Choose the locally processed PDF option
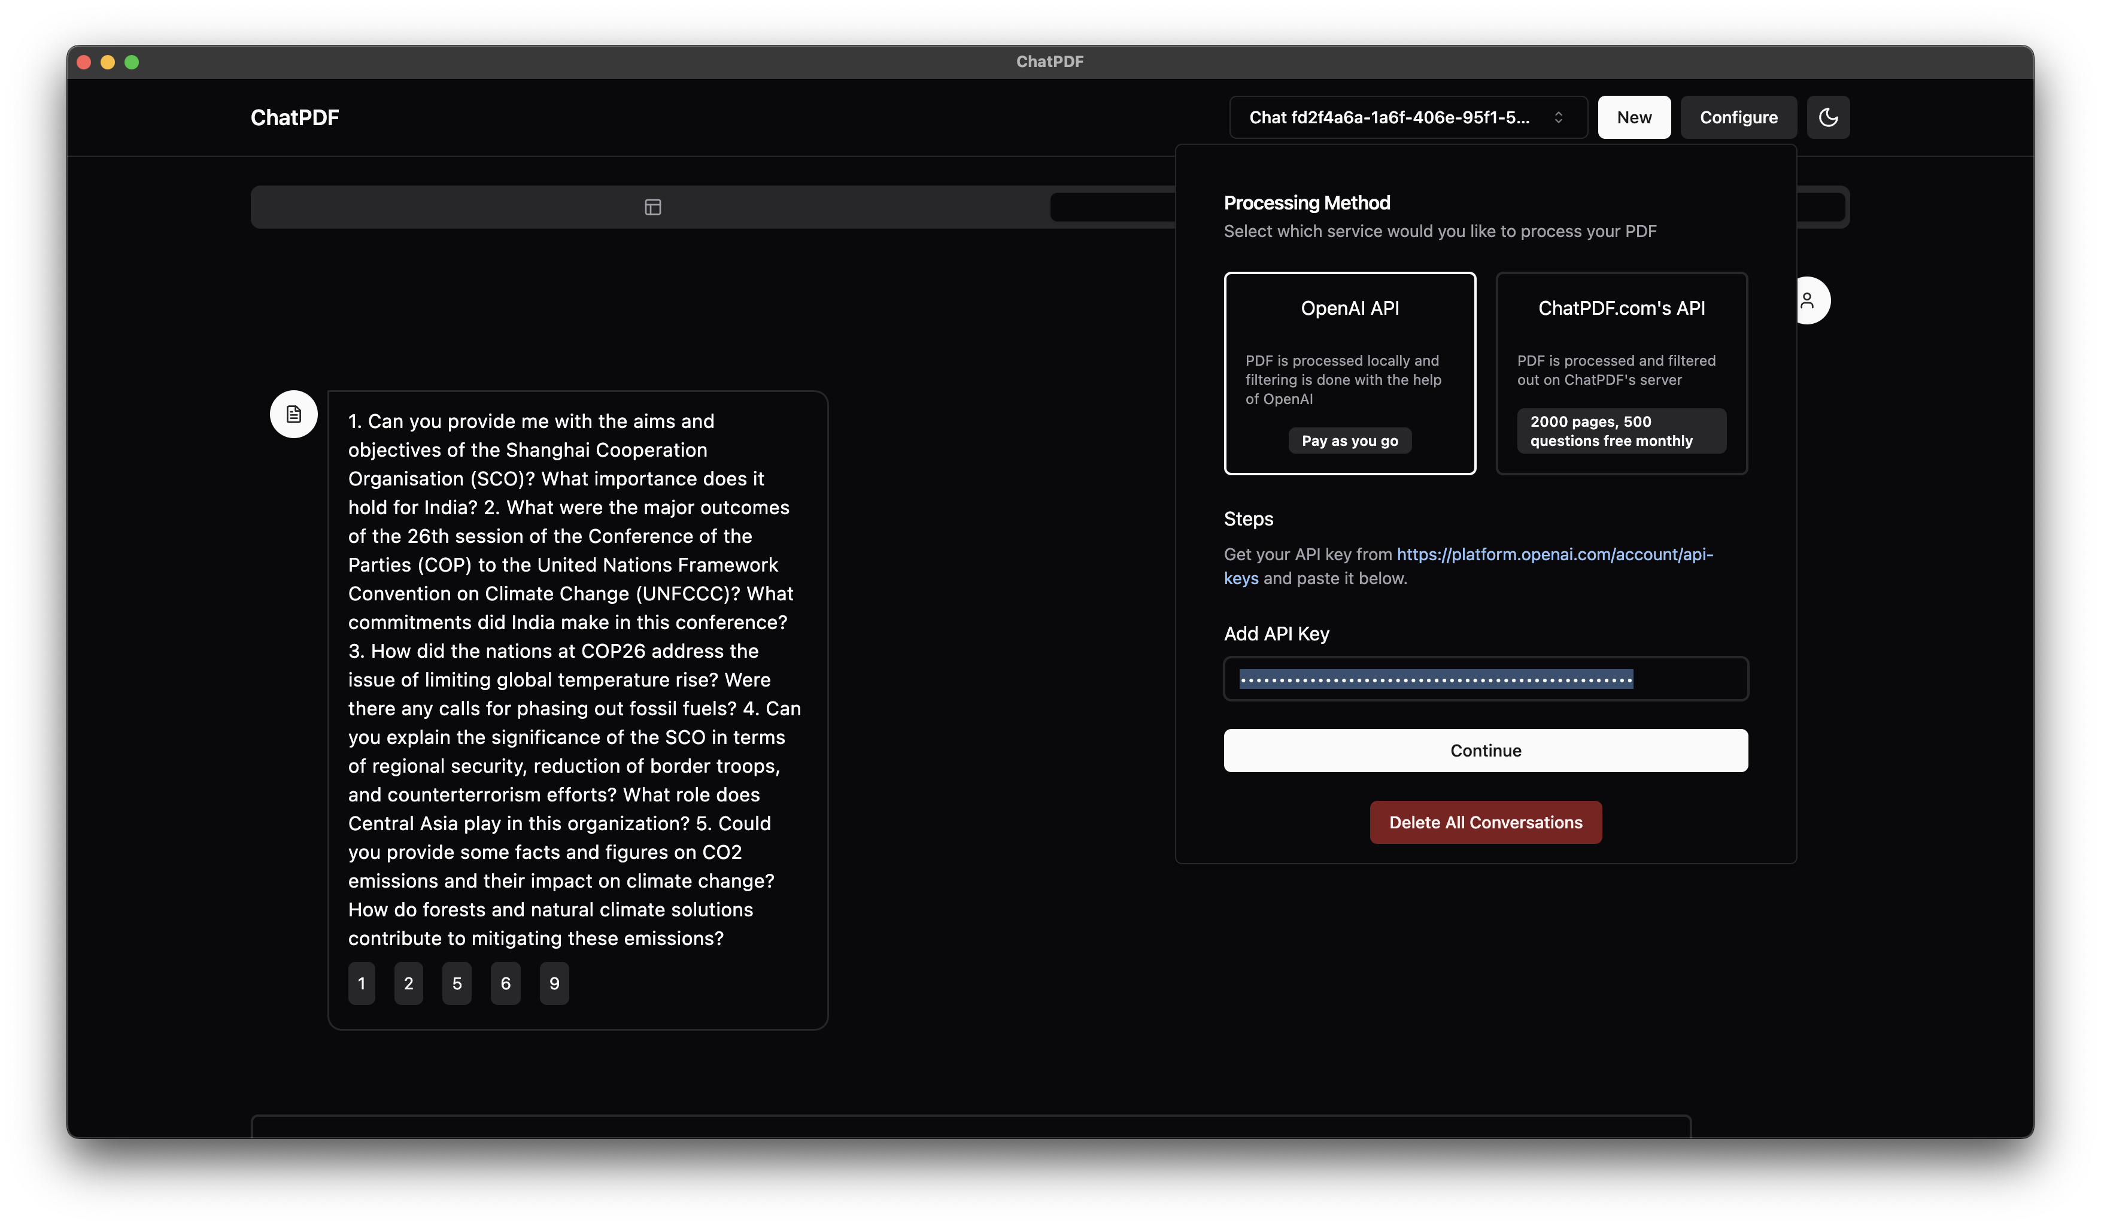Viewport: 2101px width, 1227px height. (x=1349, y=373)
